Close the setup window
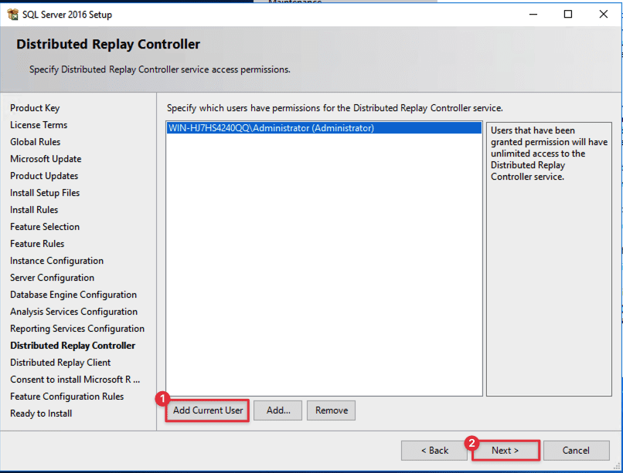623x473 pixels. click(604, 14)
